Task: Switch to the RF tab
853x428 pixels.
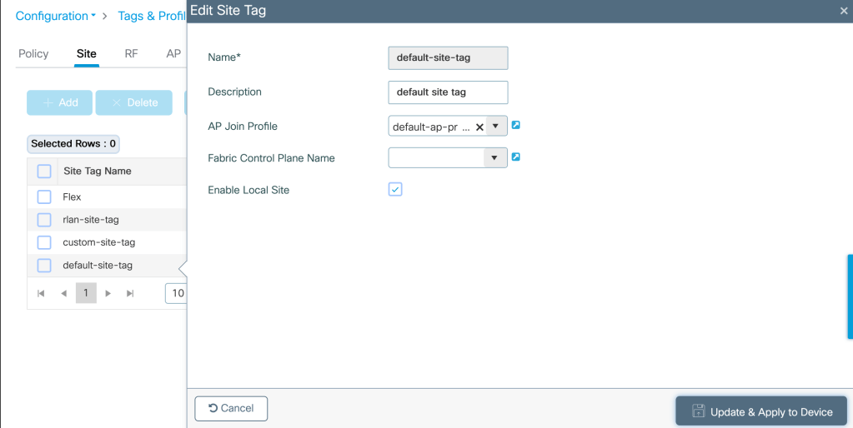Action: click(131, 54)
